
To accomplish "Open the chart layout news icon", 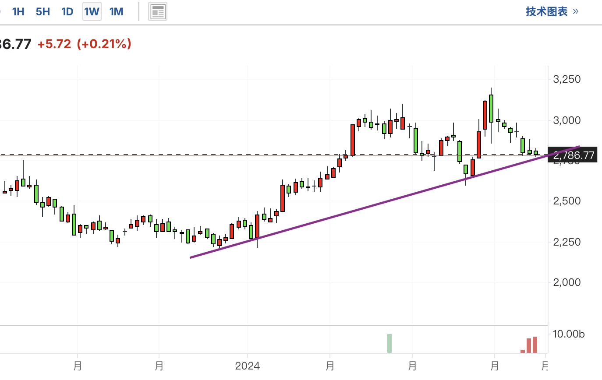I will click(x=158, y=12).
